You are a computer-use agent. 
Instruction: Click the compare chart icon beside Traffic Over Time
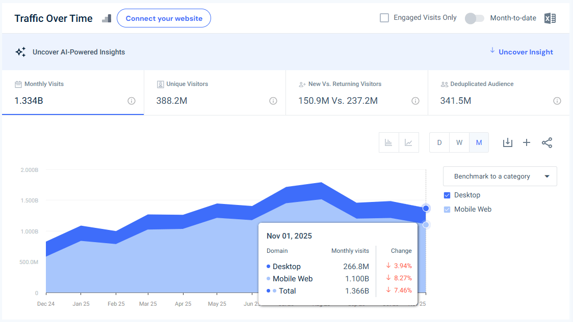[x=106, y=18]
